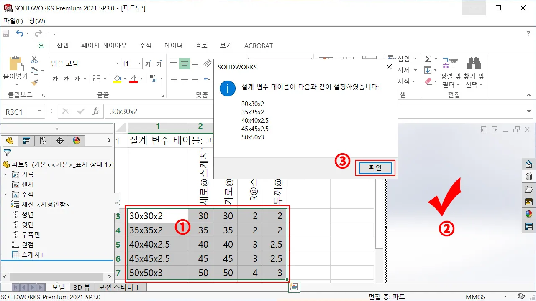Select the cell containing 45x45x2.5
This screenshot has width=536, height=301.
click(158, 259)
